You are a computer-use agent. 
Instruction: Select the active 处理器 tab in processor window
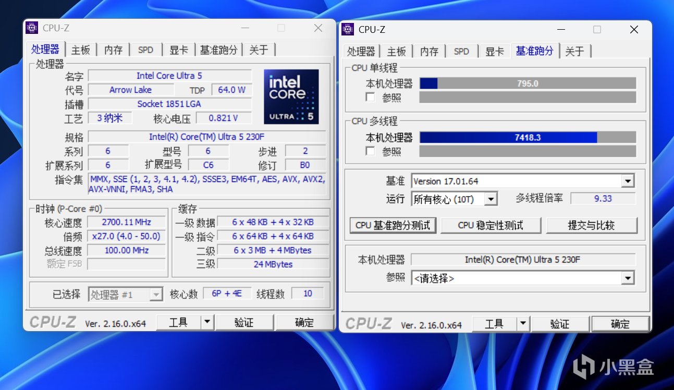point(46,49)
